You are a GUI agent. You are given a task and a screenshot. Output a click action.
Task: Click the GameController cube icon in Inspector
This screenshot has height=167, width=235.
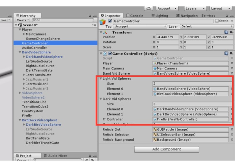[x=103, y=22]
